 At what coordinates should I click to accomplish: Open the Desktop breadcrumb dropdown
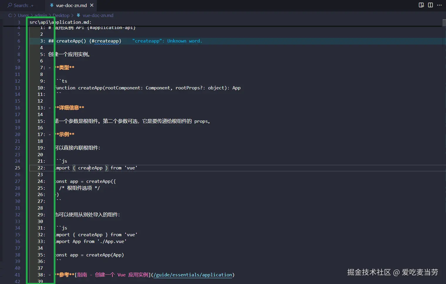pos(61,15)
